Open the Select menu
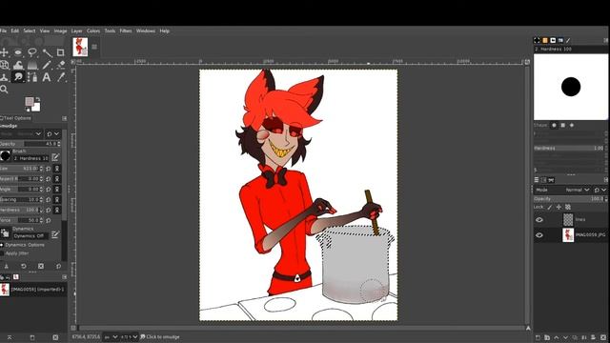610x343 pixels. click(30, 30)
